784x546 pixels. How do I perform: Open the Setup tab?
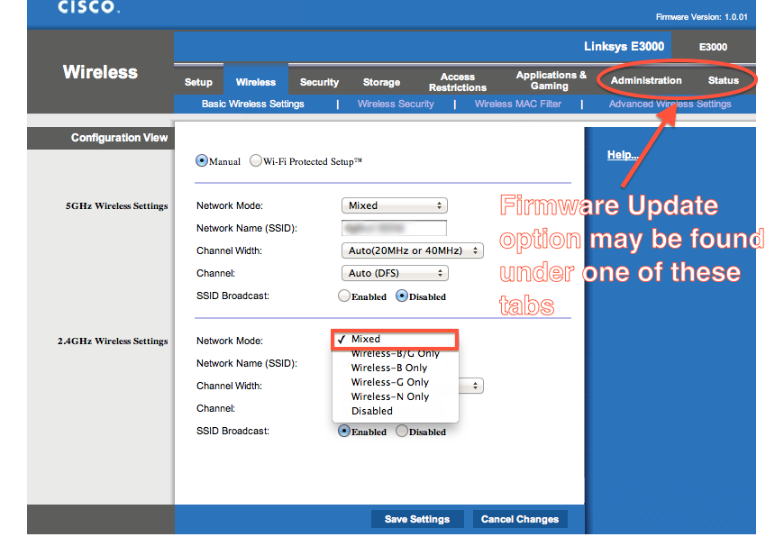coord(198,82)
